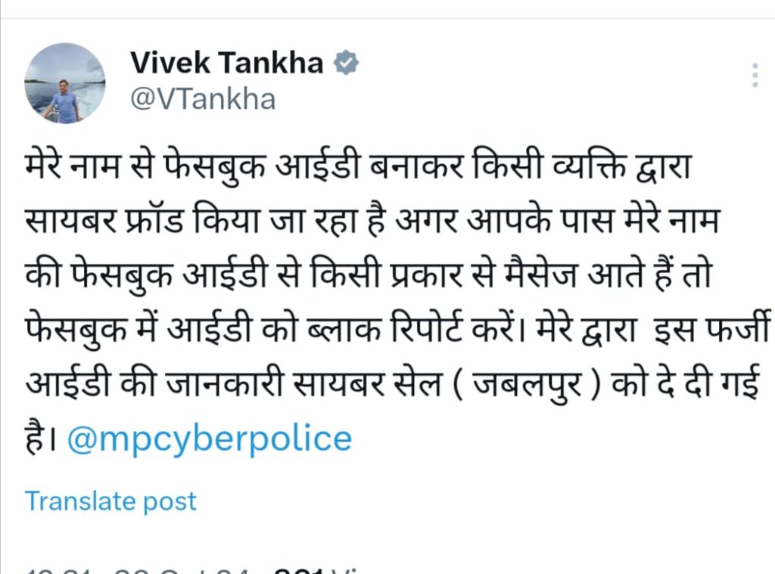This screenshot has height=574, width=775.
Task: Click Translate post
Action: point(110,501)
